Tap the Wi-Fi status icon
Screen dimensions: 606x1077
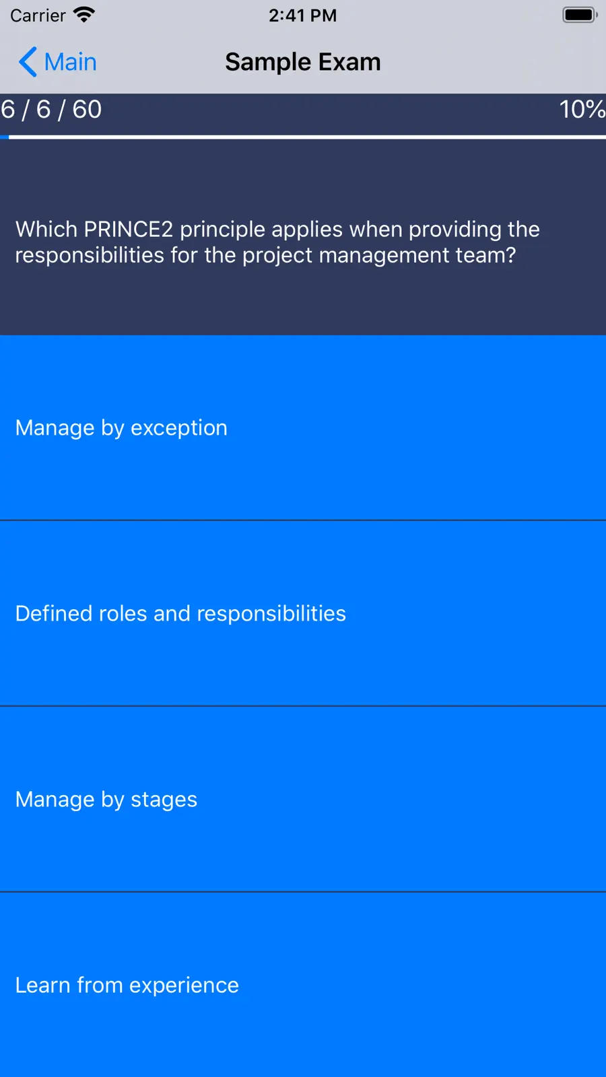pyautogui.click(x=84, y=15)
